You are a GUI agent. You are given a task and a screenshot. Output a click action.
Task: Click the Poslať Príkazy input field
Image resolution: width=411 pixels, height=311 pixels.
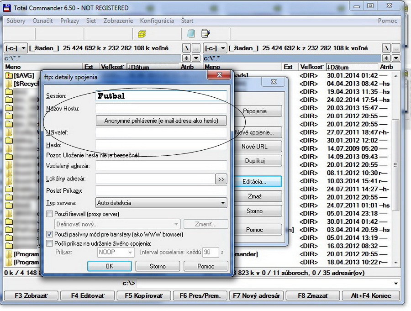(x=161, y=190)
